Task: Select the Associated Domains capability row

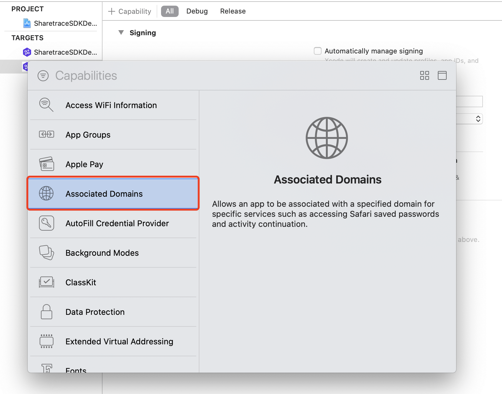Action: [x=113, y=194]
